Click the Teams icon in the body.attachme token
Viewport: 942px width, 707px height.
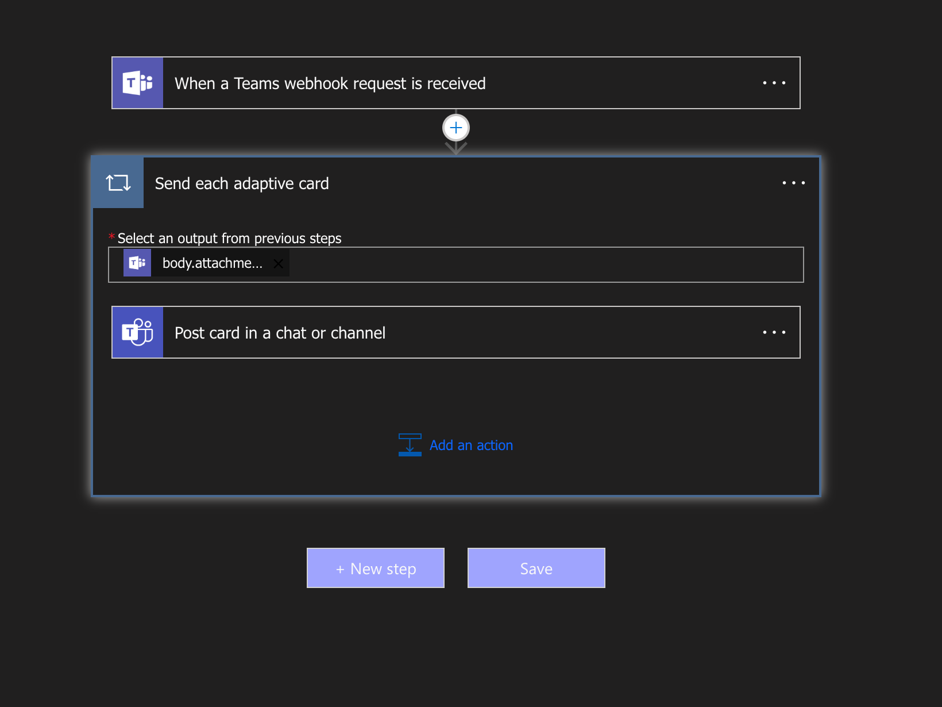tap(137, 263)
